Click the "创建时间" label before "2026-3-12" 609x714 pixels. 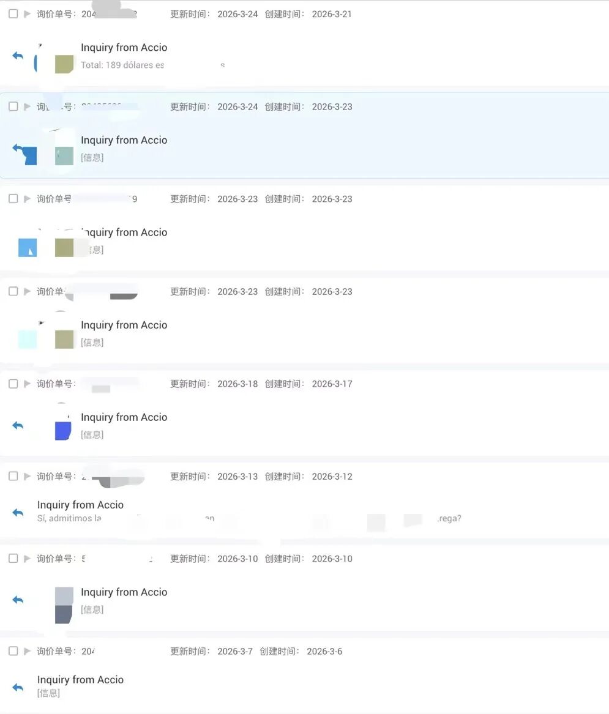pyautogui.click(x=283, y=476)
